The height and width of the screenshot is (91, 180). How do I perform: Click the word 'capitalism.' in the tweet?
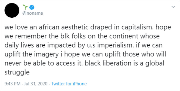(137, 28)
